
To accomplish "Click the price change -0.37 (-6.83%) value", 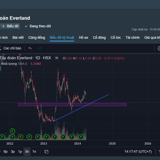I will (114, 58).
